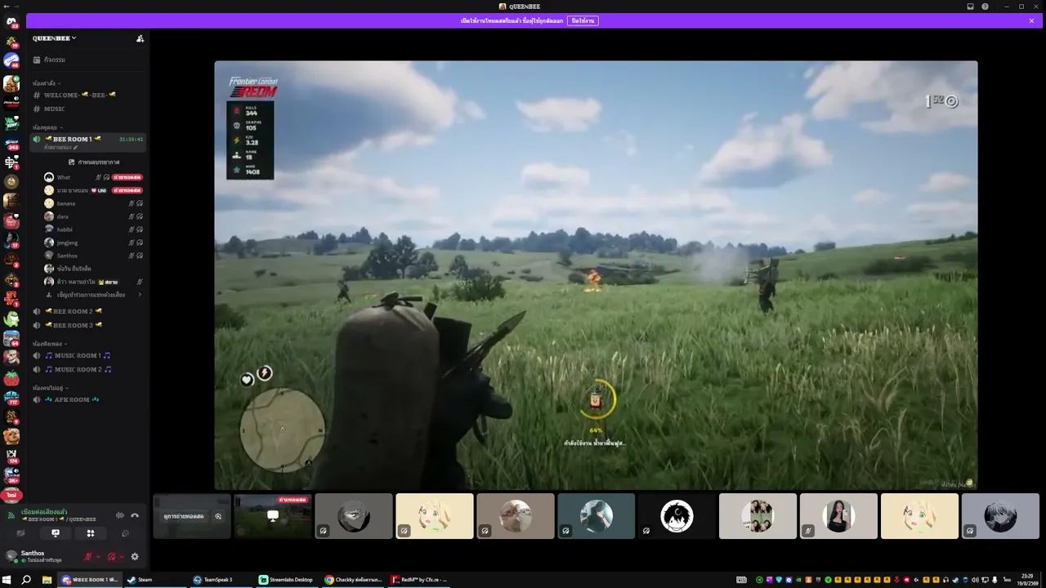
Task: Open the green dinosaur server icon
Action: click(11, 319)
